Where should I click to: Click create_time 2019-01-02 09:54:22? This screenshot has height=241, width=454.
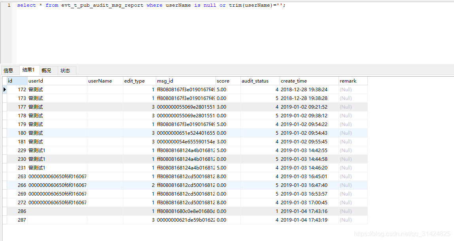click(x=309, y=124)
